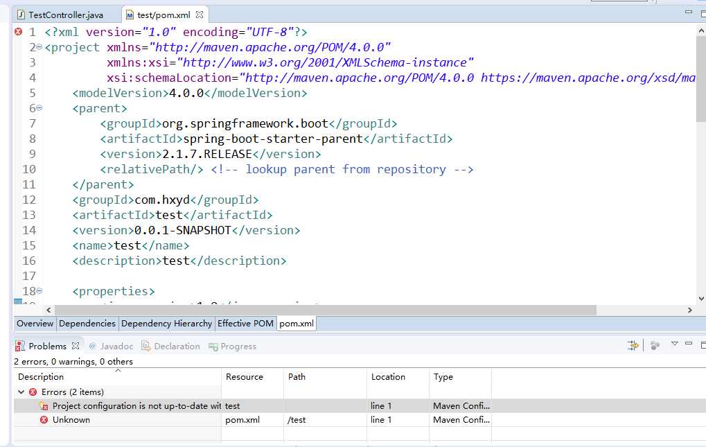Image resolution: width=706 pixels, height=447 pixels.
Task: Close the Problems view
Action: click(x=76, y=346)
